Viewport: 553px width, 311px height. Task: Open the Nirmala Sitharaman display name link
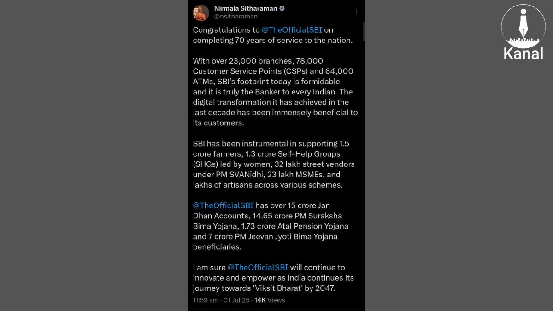pos(246,8)
